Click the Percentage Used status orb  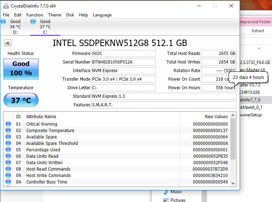point(8,150)
